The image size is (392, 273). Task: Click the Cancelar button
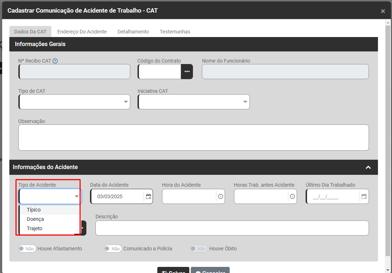click(210, 270)
